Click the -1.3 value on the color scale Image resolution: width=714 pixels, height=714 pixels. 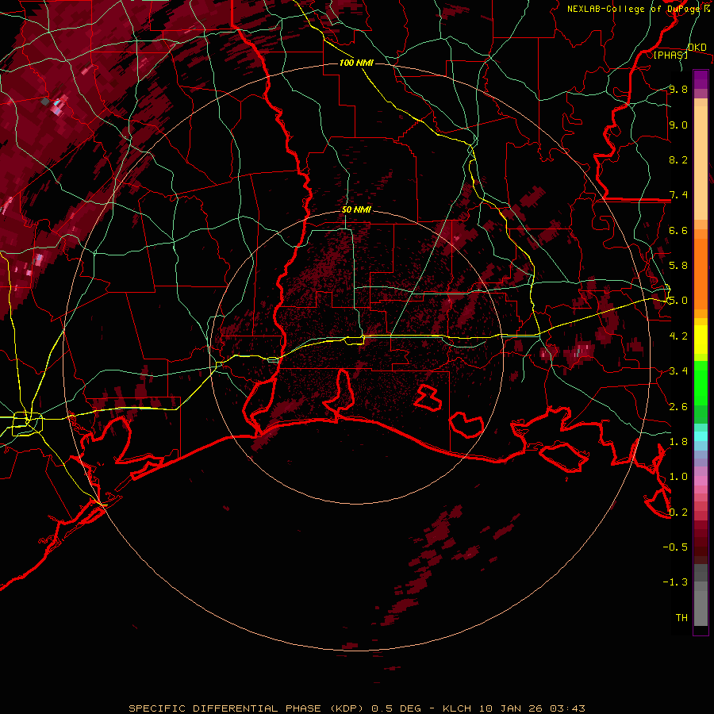pyautogui.click(x=675, y=582)
